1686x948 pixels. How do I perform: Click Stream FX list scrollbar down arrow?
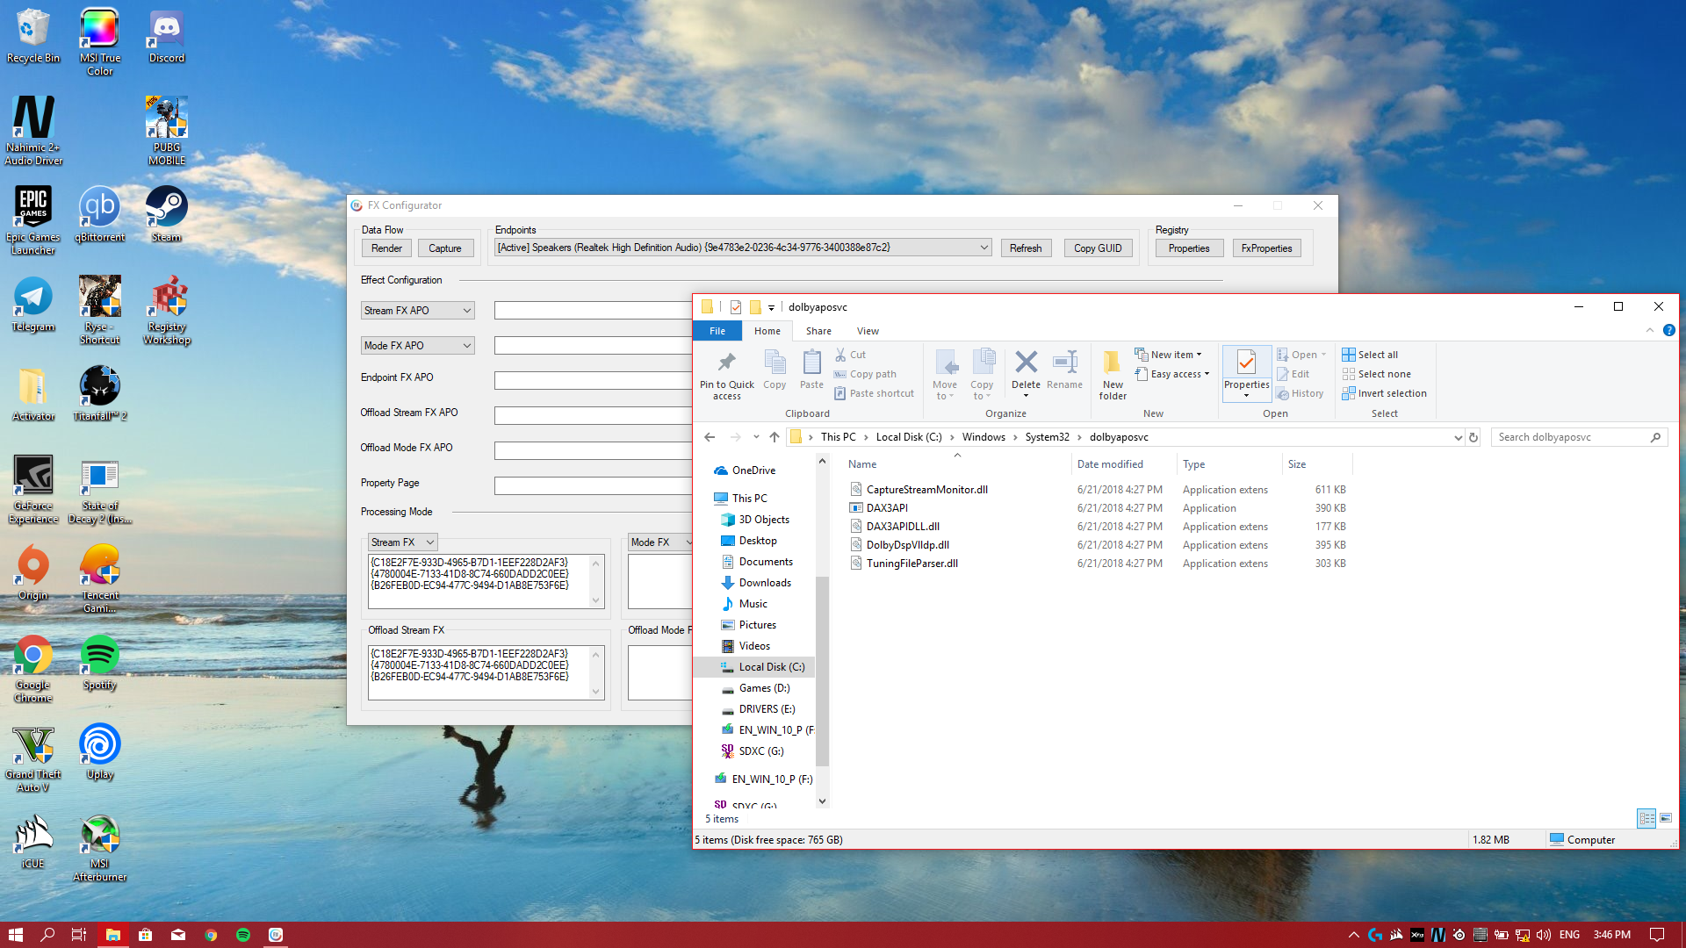click(x=596, y=601)
